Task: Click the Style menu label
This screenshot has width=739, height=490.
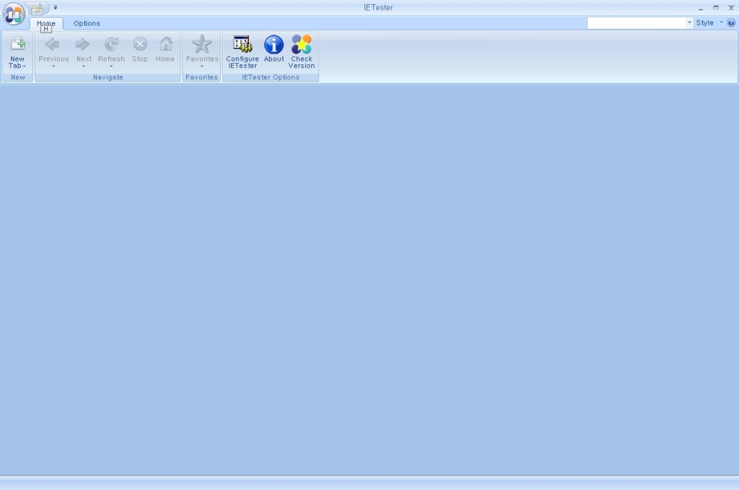Action: (x=704, y=22)
